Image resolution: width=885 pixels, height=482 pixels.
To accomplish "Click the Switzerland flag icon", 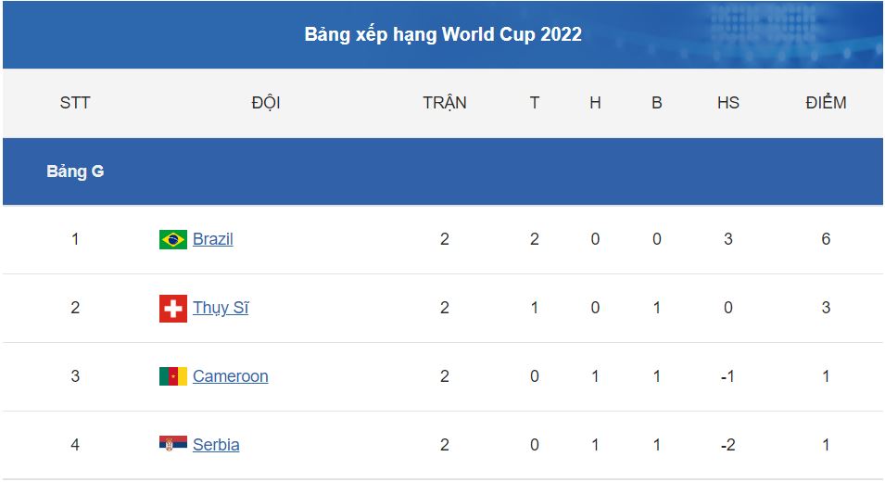I will (x=173, y=308).
